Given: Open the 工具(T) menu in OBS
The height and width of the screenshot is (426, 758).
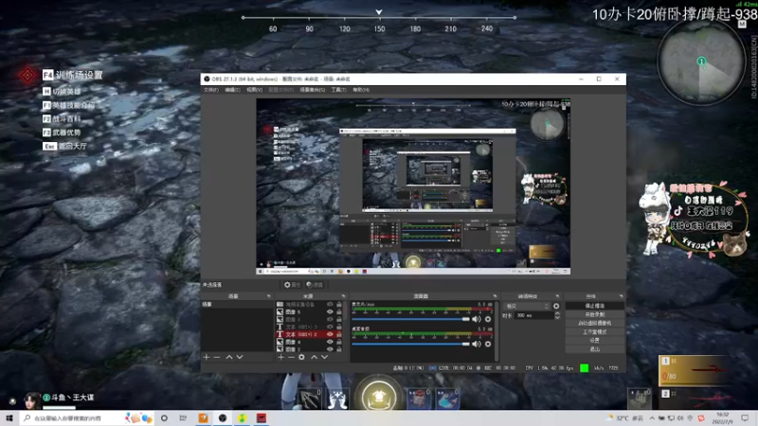Looking at the screenshot, I should (338, 90).
